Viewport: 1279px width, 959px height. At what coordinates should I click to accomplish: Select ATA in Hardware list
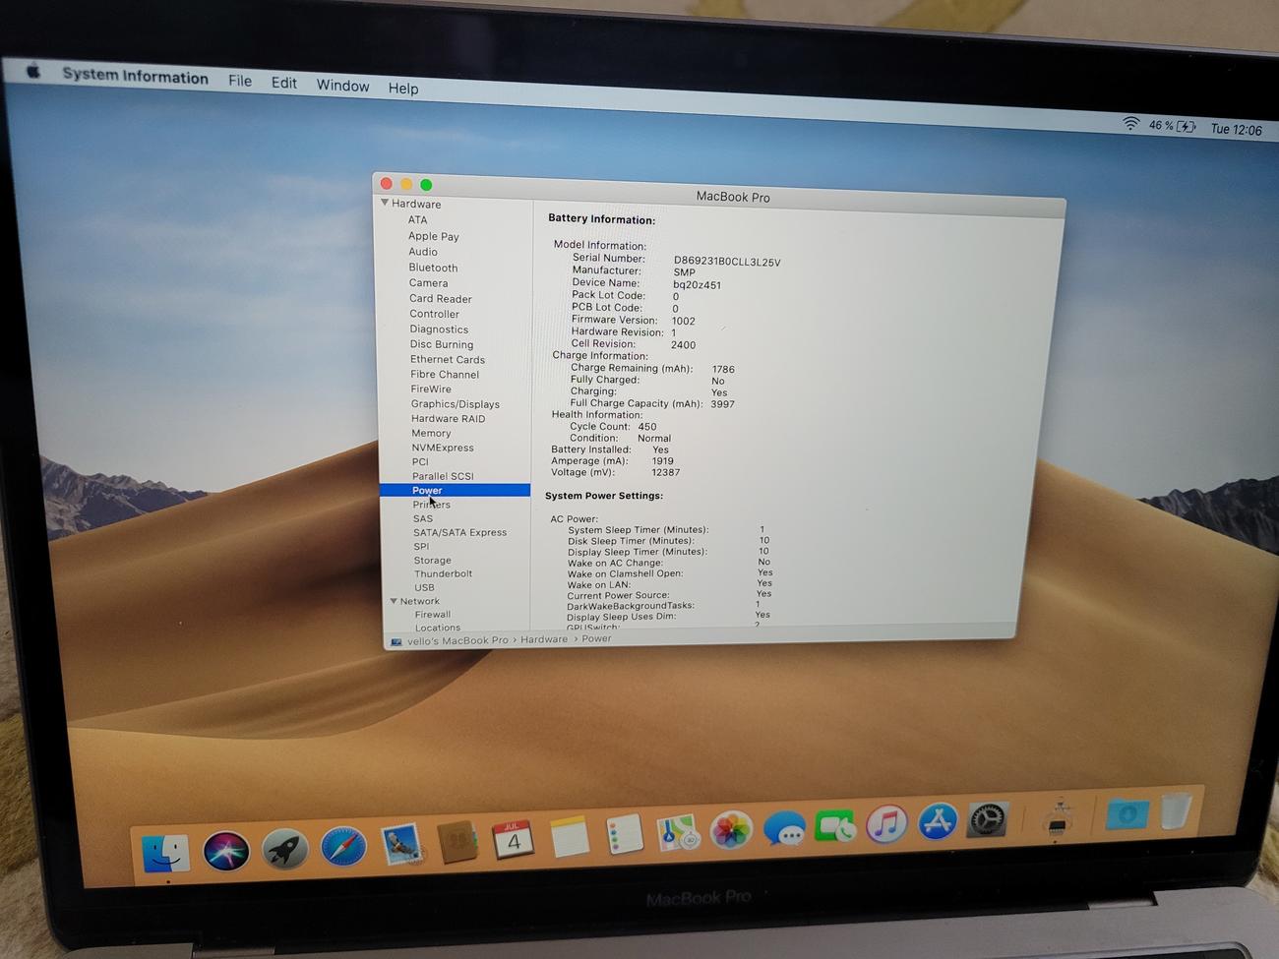(x=418, y=219)
